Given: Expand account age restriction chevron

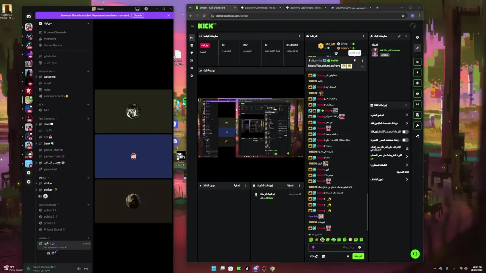Looking at the screenshot, I should pos(407,156).
